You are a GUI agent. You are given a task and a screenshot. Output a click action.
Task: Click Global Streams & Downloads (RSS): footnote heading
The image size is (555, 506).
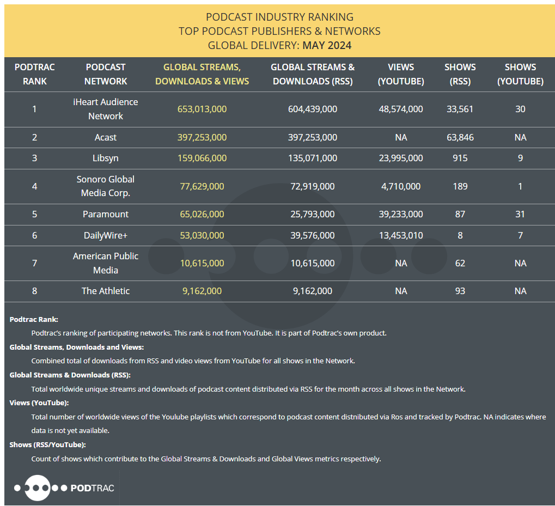(70, 375)
